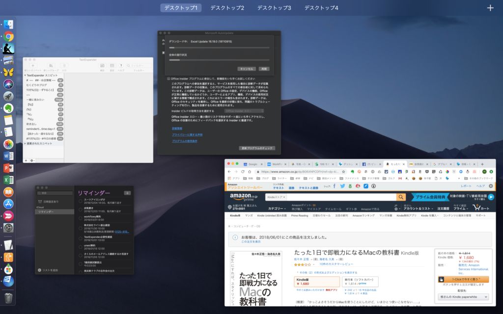The image size is (503, 314).
Task: Click the Amazon search text field
Action: point(342,197)
